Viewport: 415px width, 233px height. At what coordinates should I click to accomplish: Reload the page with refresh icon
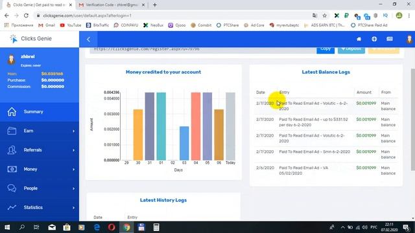(26, 16)
